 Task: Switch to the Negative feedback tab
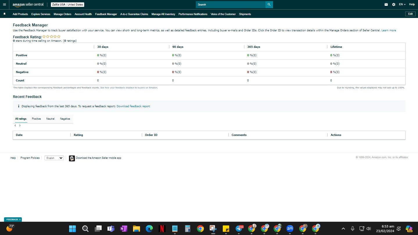pos(65,119)
